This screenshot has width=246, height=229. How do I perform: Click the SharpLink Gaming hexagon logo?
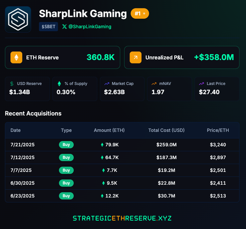(18, 19)
